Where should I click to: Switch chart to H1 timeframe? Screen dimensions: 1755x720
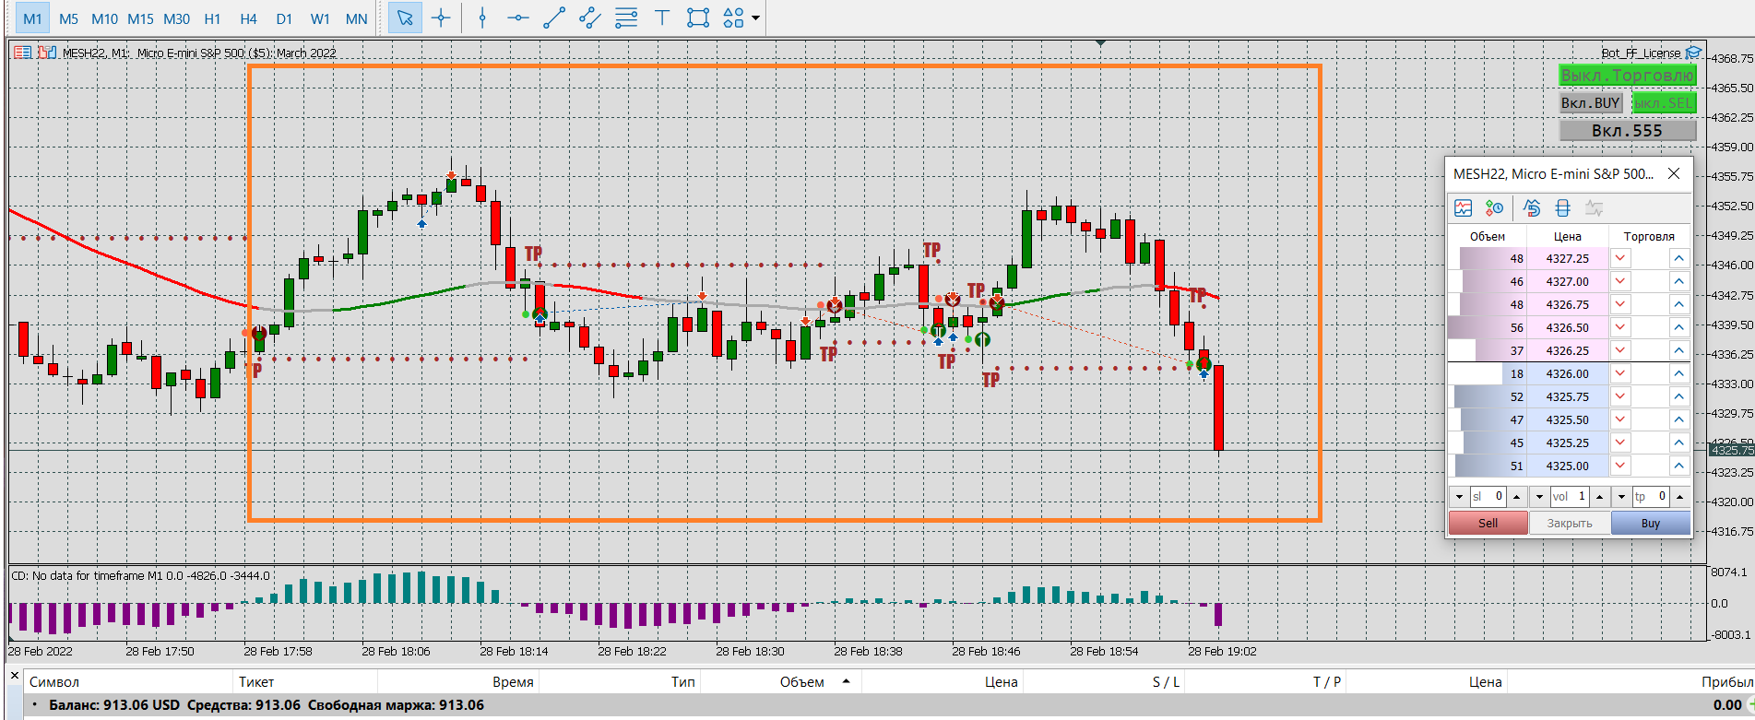pyautogui.click(x=212, y=18)
